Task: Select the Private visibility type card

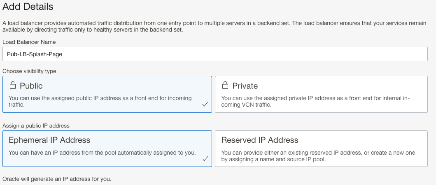Action: click(x=321, y=94)
